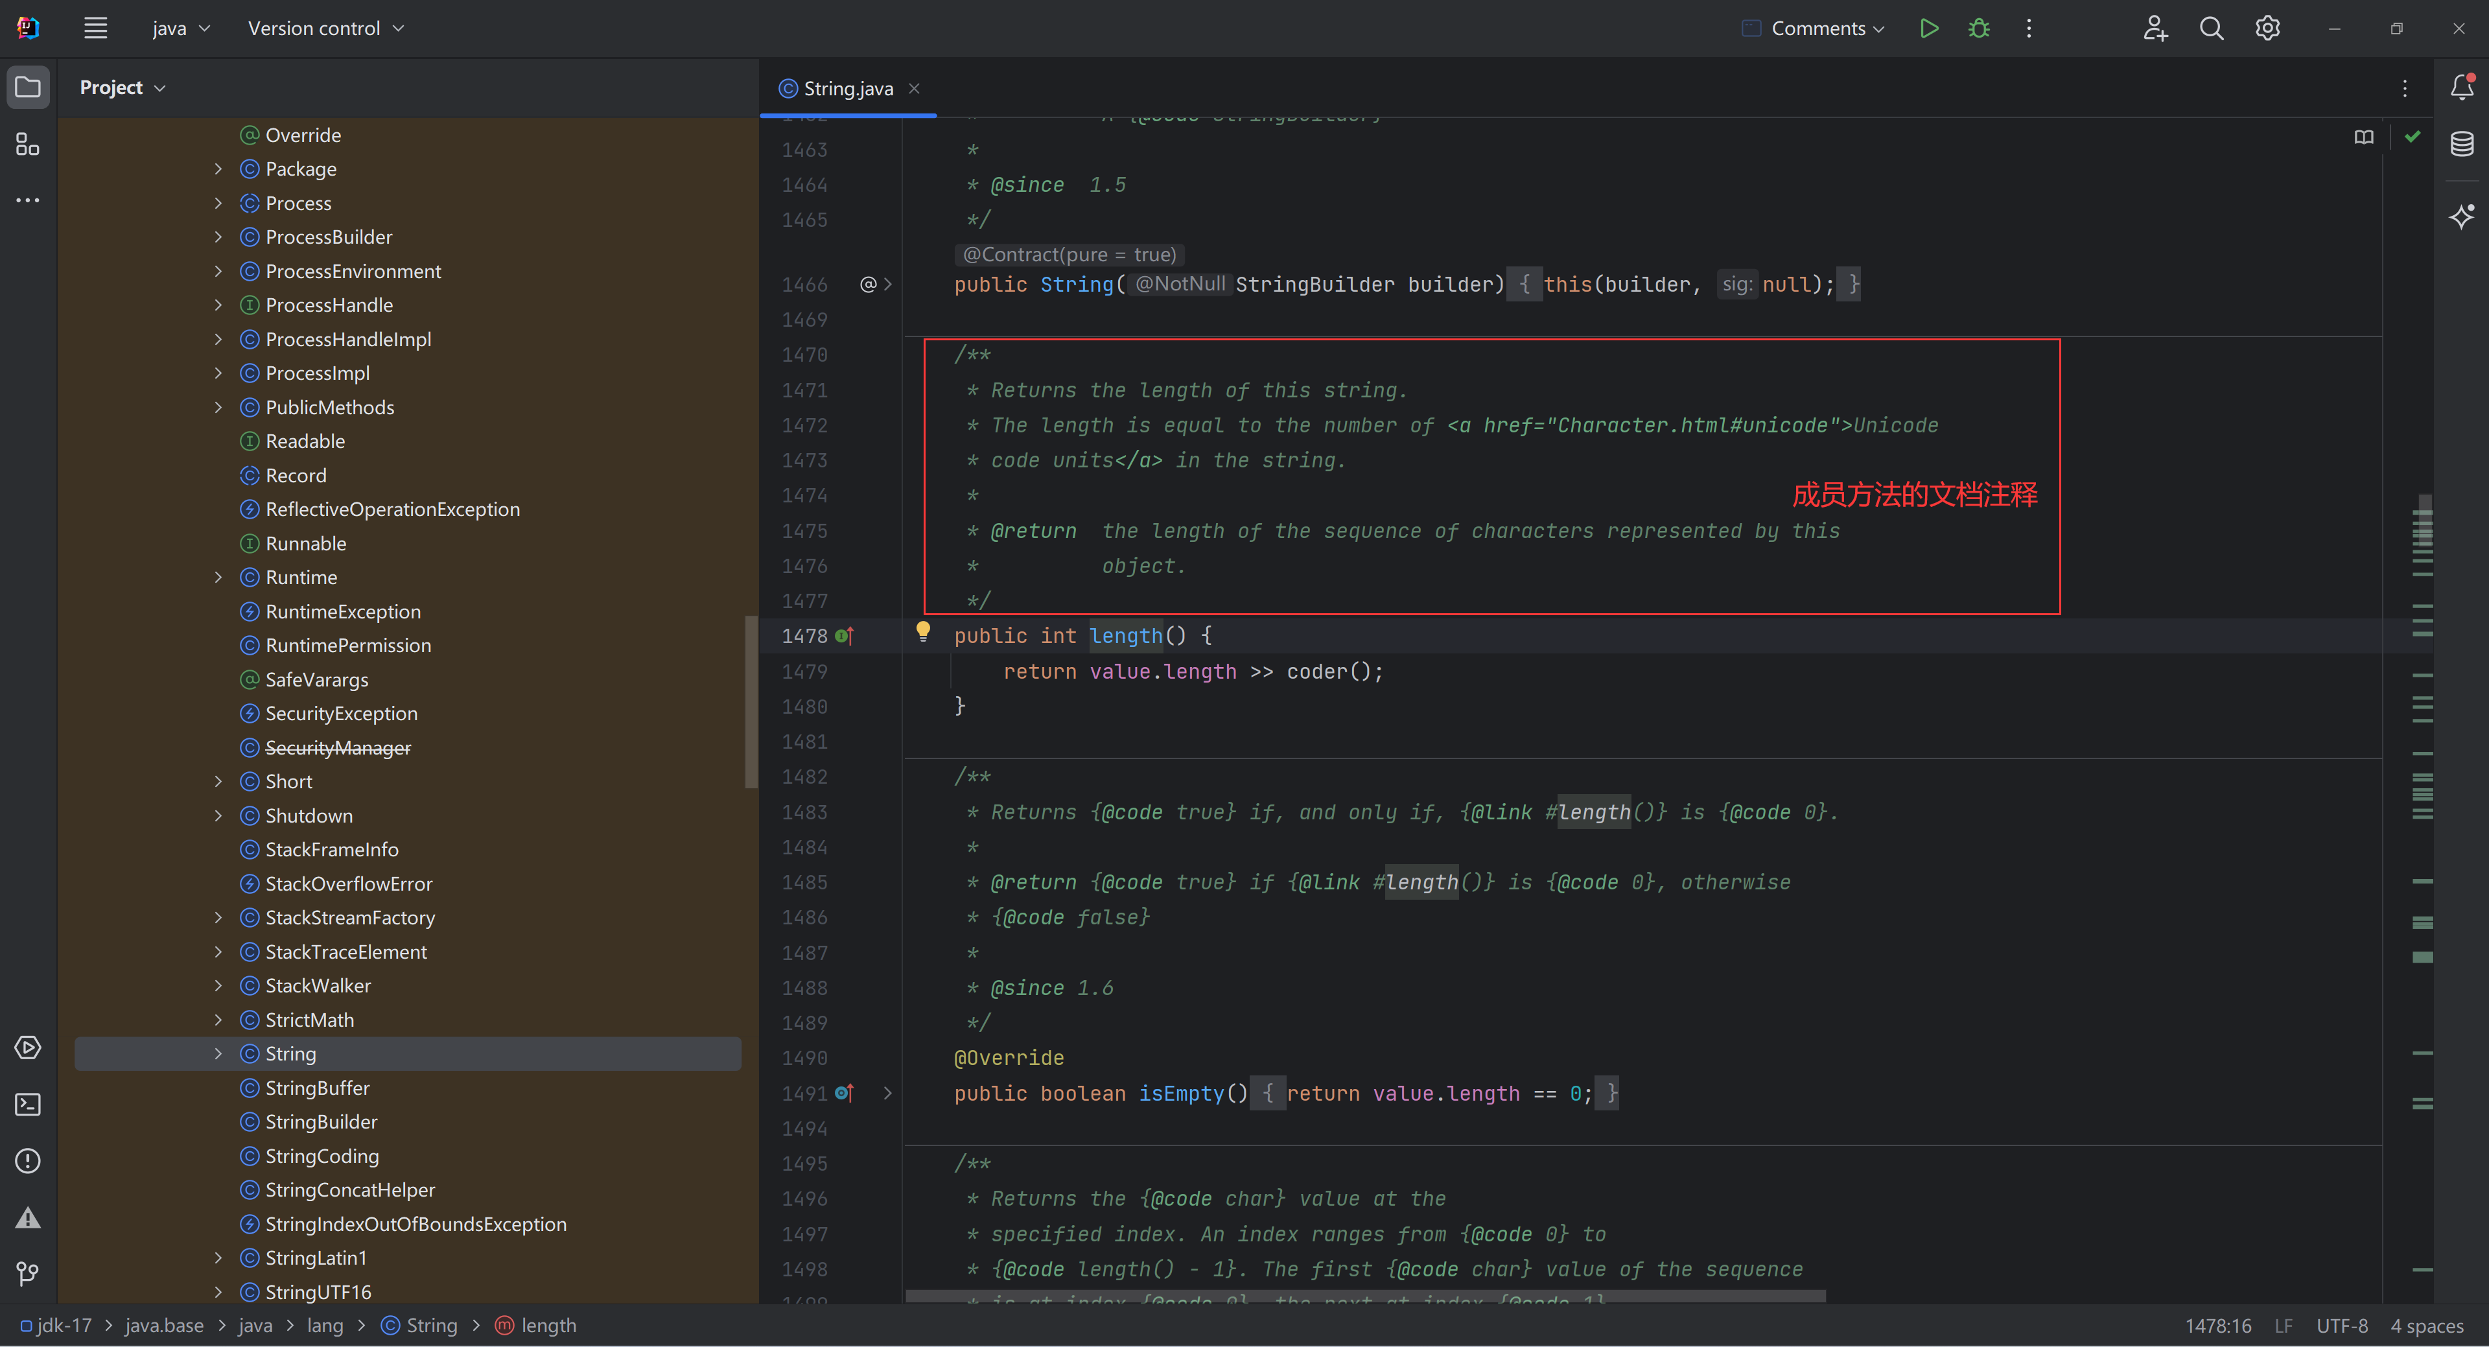Screen dimensions: 2489x1347
Task: Expand the Package node
Action: 218,169
